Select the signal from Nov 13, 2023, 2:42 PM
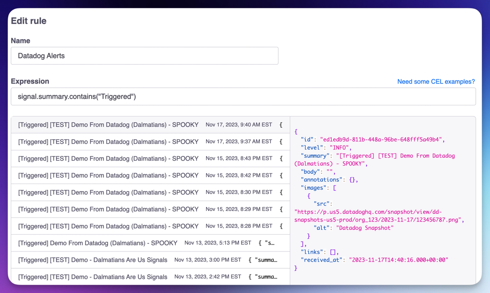This screenshot has width=490, height=293. [150, 277]
